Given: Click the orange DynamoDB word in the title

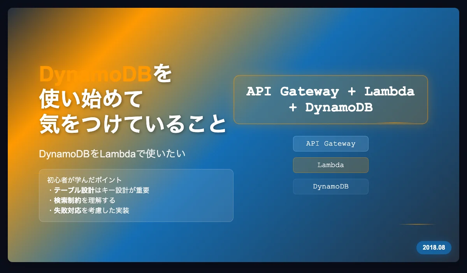Looking at the screenshot, I should (x=95, y=74).
